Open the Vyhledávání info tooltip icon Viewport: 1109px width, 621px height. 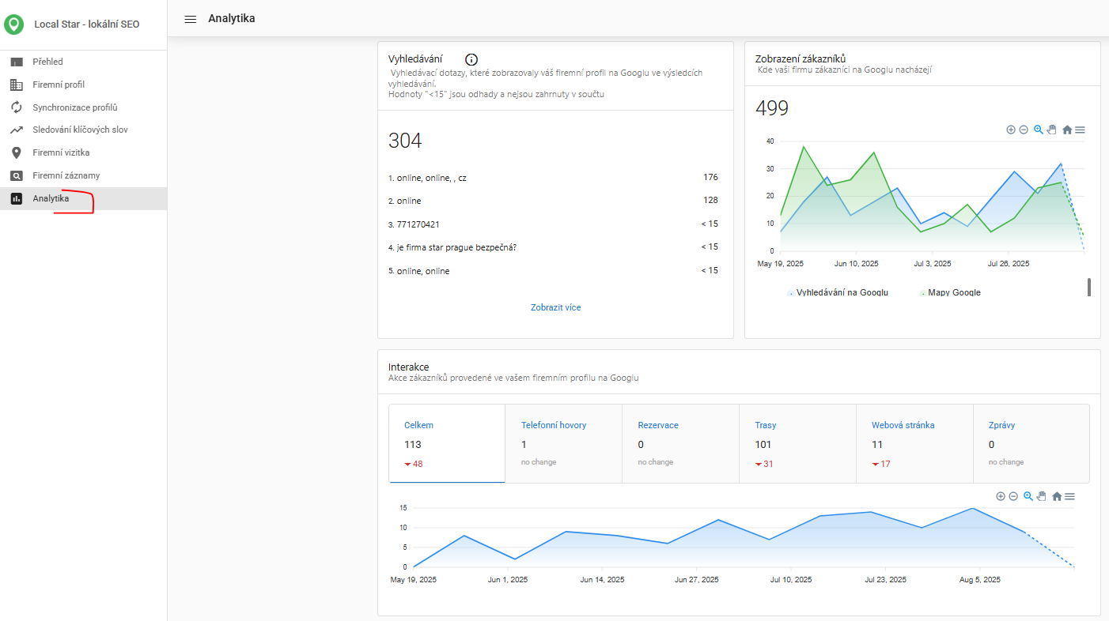[x=471, y=59]
